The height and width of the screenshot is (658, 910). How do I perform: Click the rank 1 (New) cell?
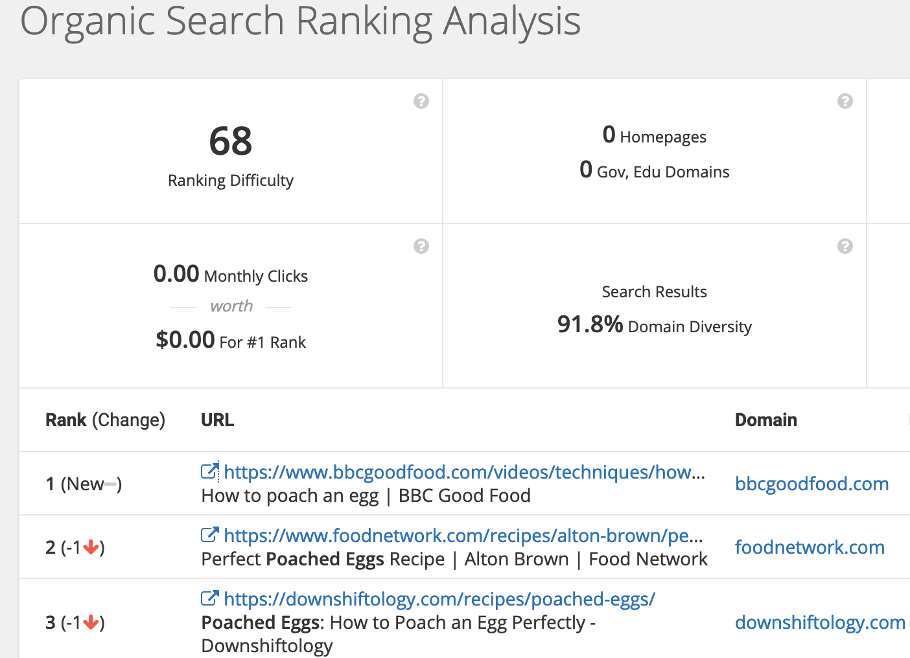(x=84, y=484)
